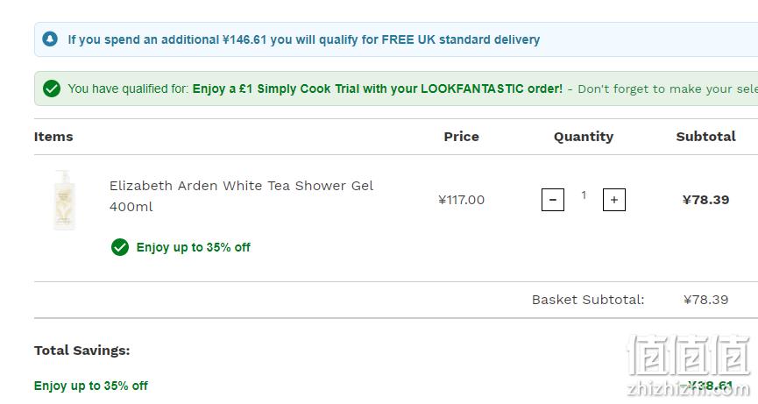Click the Basket Subtotal label

[x=588, y=300]
